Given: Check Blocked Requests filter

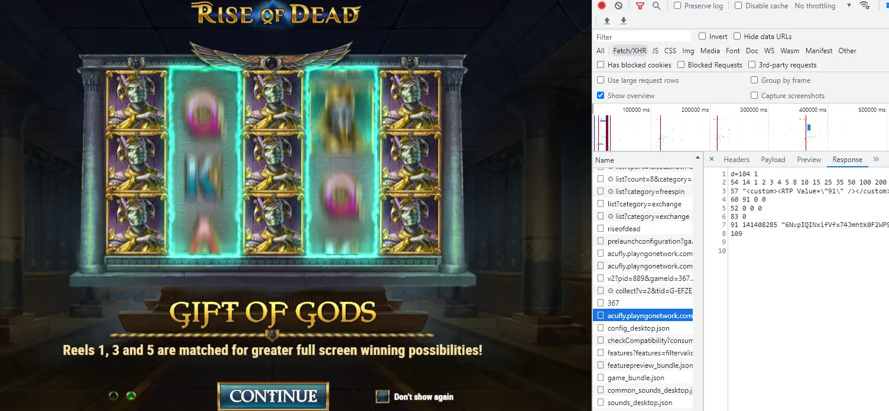Looking at the screenshot, I should click(x=681, y=64).
